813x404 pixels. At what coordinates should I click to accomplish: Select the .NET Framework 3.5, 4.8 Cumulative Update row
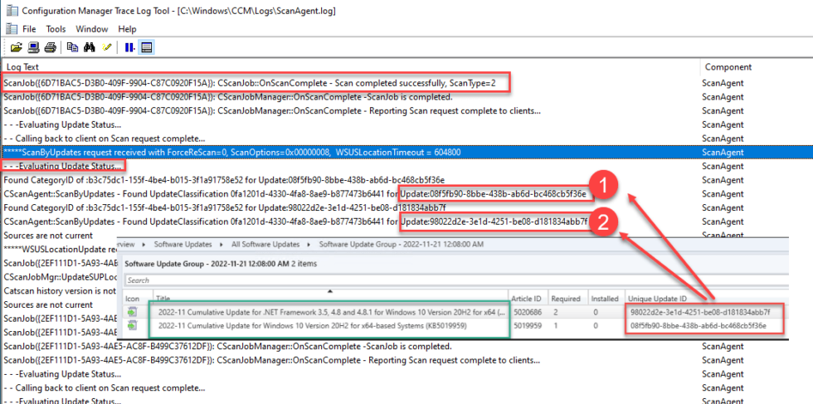pyautogui.click(x=331, y=312)
